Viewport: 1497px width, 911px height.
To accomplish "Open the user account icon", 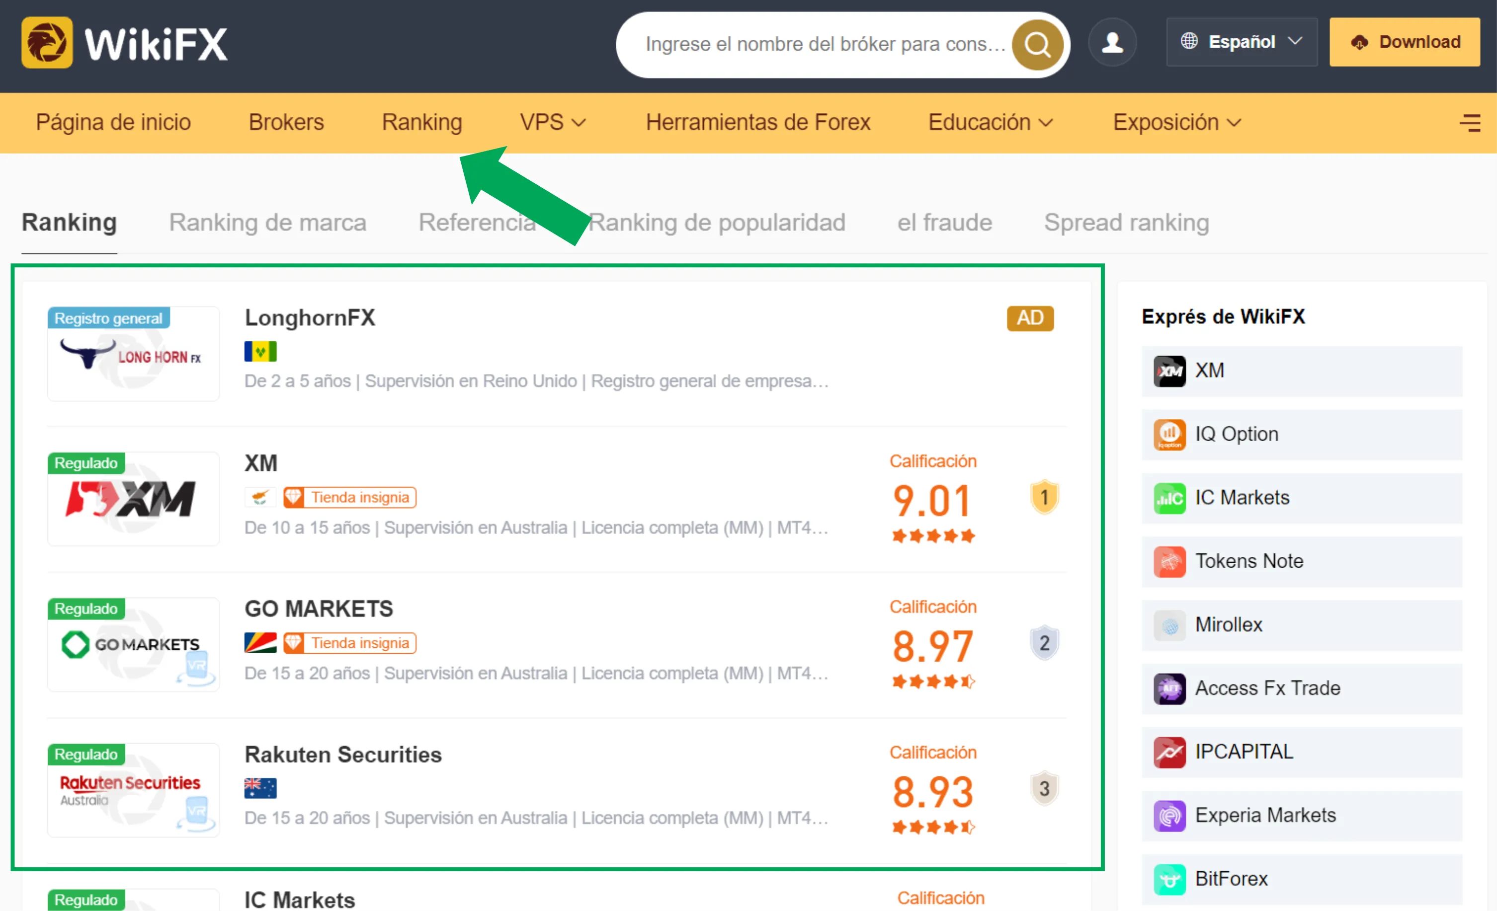I will click(x=1112, y=43).
